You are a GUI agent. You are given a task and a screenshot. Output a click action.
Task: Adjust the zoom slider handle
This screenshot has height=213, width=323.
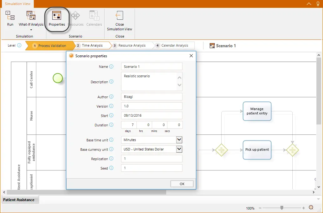pyautogui.click(x=282, y=208)
